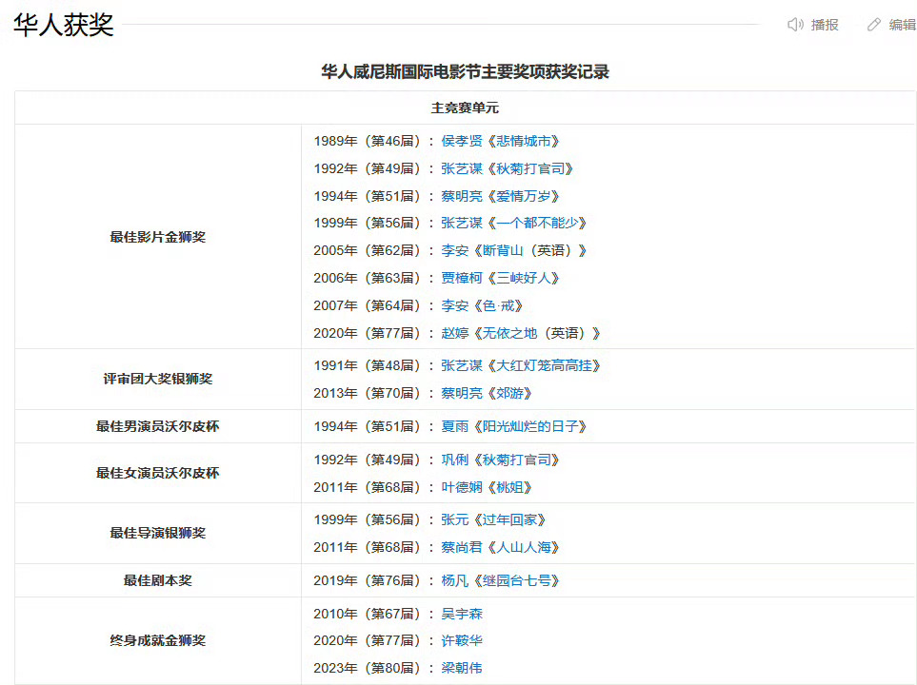Click the 最佳男演员沃尔皮杯 row label
The width and height of the screenshot is (917, 685).
pos(158,426)
